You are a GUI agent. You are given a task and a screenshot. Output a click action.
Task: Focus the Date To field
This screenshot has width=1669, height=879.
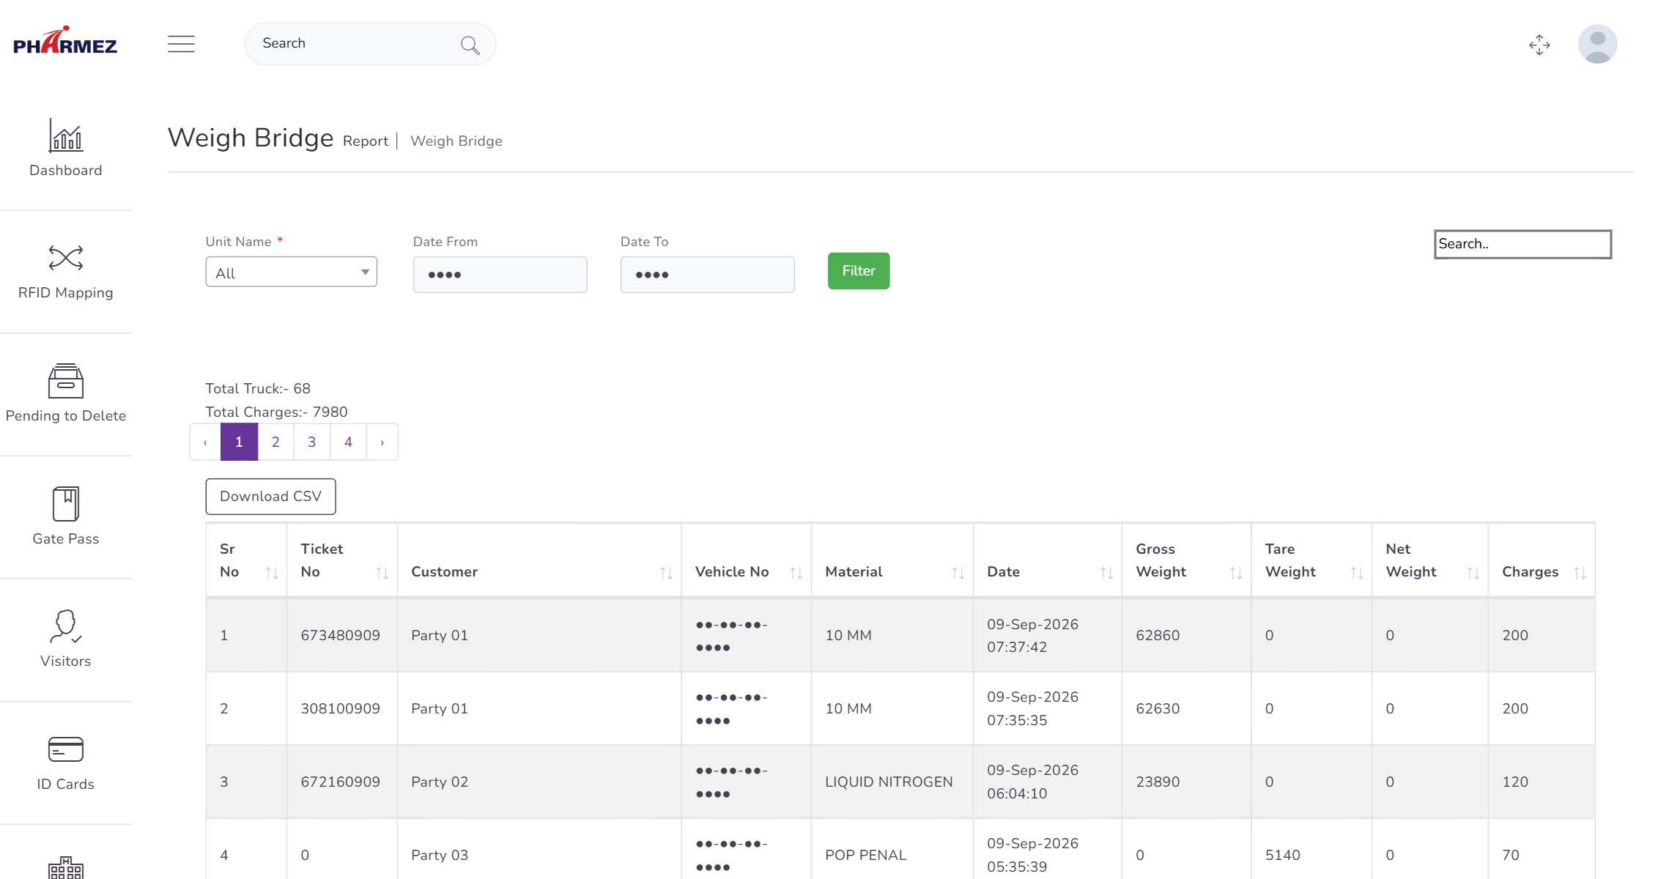708,275
